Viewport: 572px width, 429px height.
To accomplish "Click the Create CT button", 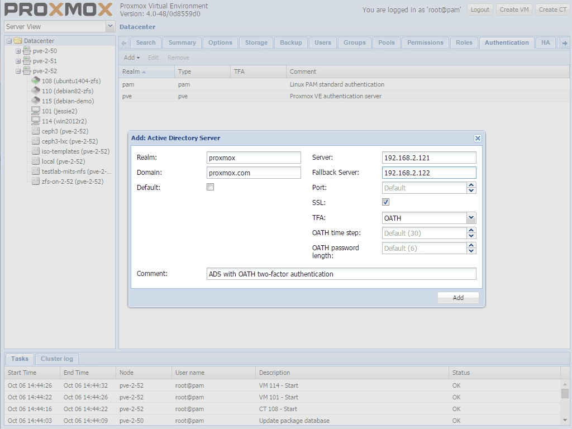I will pos(552,10).
